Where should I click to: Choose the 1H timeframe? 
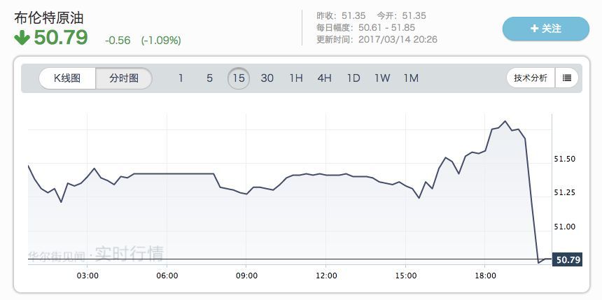pos(296,78)
